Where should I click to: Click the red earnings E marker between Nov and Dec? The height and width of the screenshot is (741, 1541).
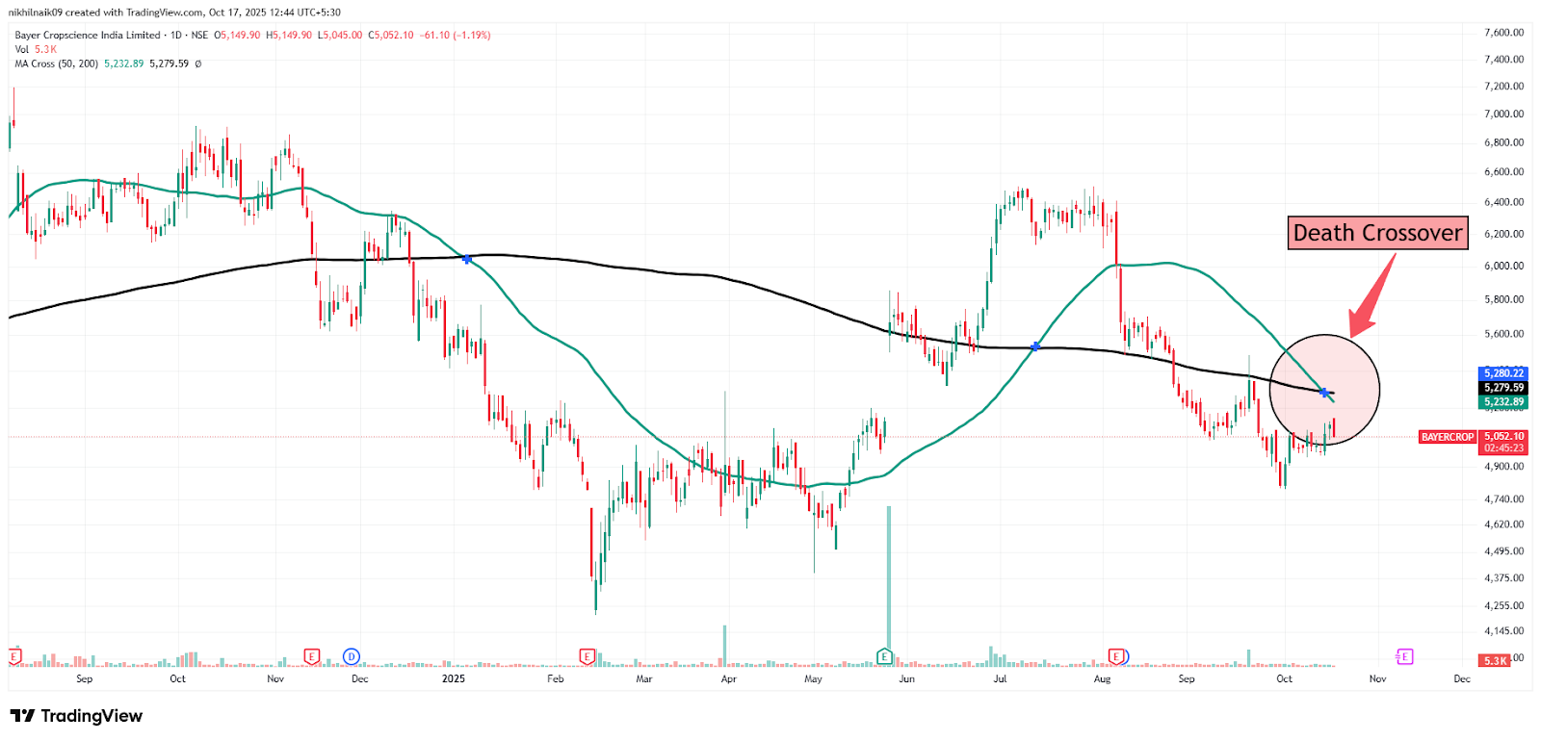(x=311, y=656)
